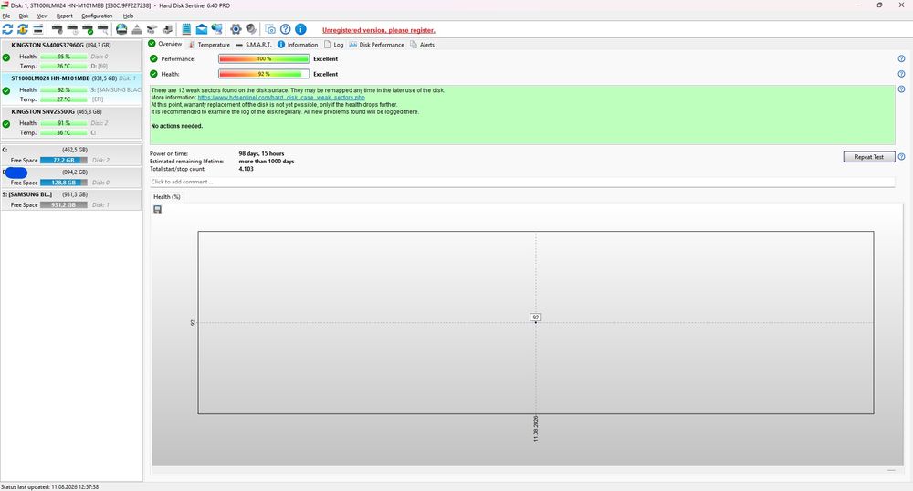Click the 894,2 GB partition entry

71,177
